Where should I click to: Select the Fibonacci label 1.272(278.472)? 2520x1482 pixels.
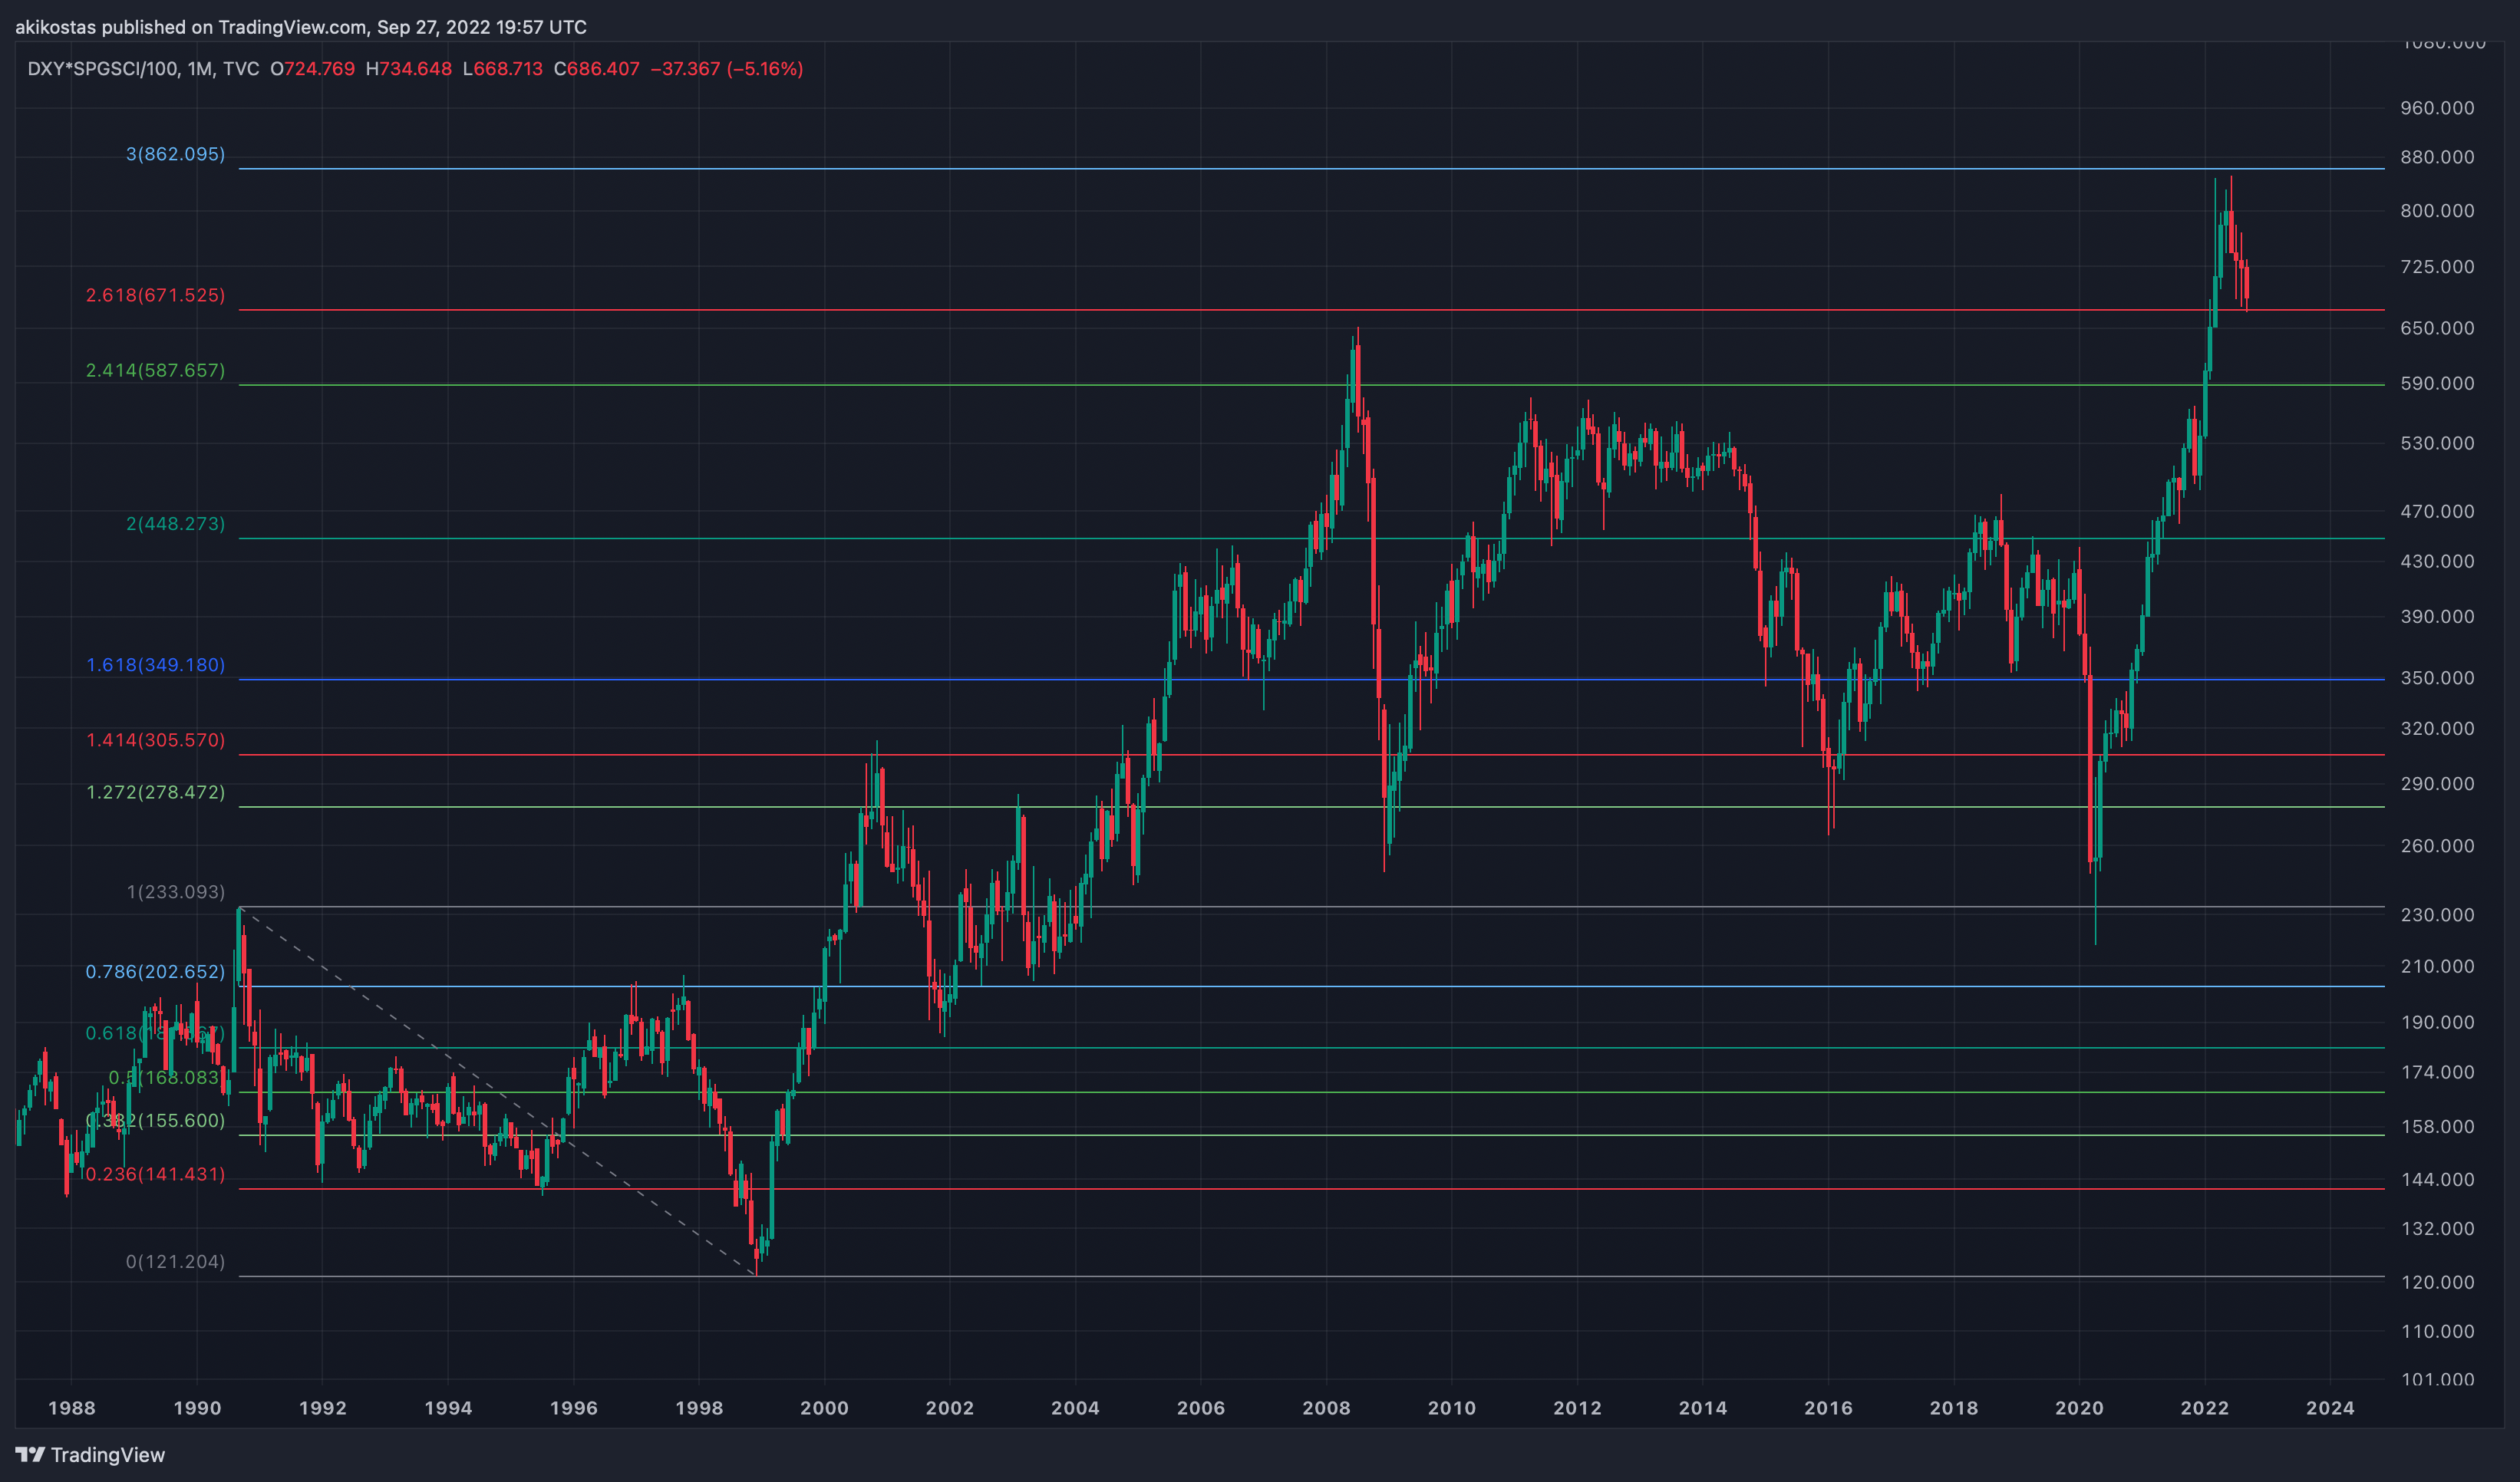click(155, 792)
